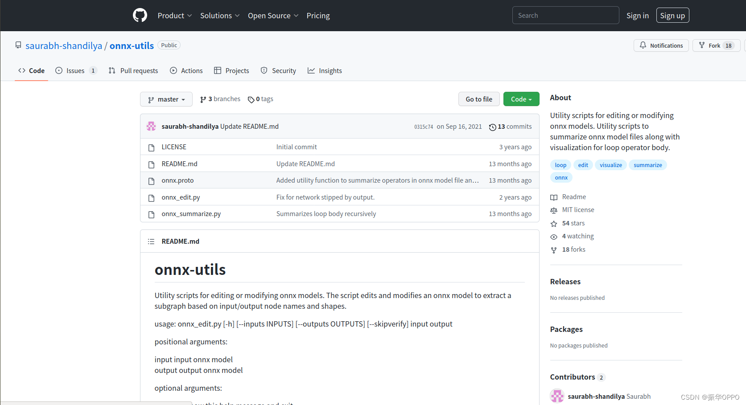The height and width of the screenshot is (405, 746).
Task: Click the Go to file button
Action: click(x=479, y=99)
